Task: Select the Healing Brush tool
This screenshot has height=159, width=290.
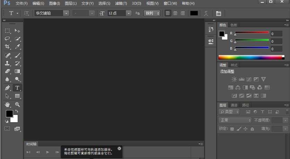Action: click(7, 55)
